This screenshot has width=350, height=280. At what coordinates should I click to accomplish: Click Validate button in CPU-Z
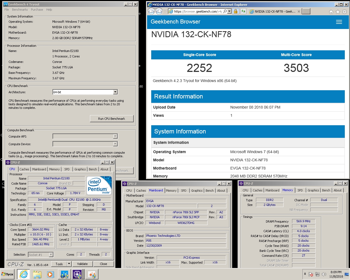[x=82, y=264]
